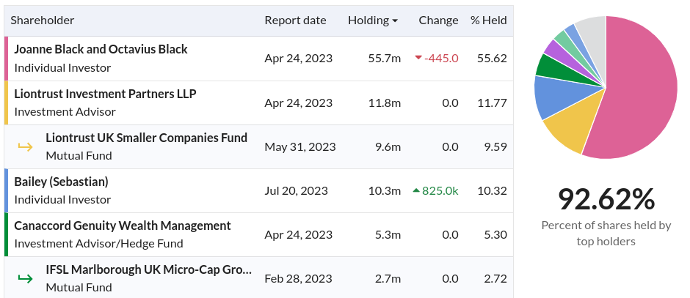Click the 9.6m holding value

388,146
